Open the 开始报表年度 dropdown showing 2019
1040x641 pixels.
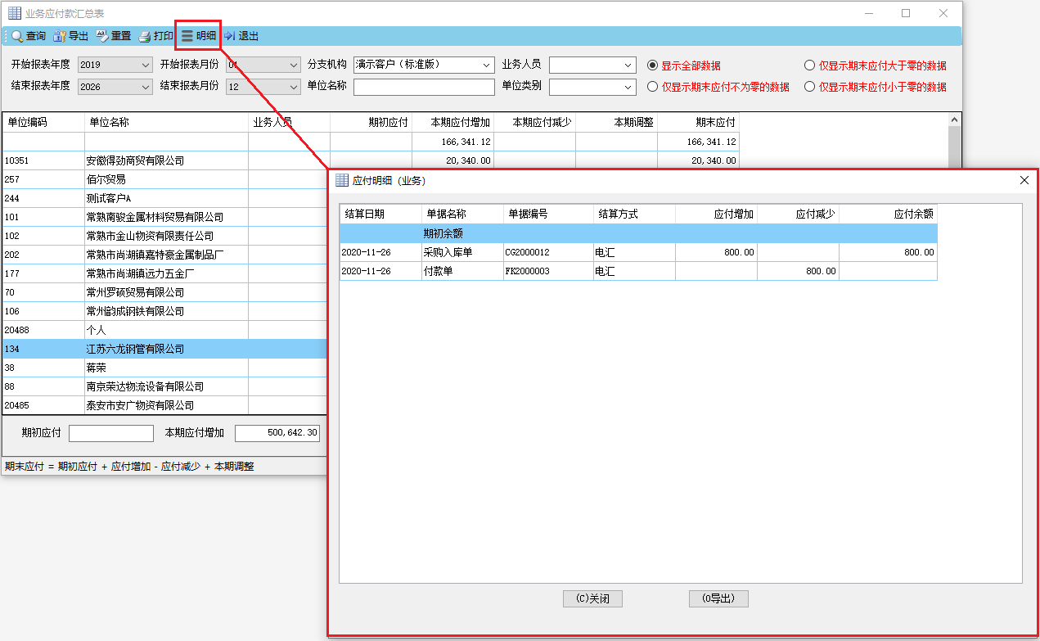pyautogui.click(x=115, y=65)
